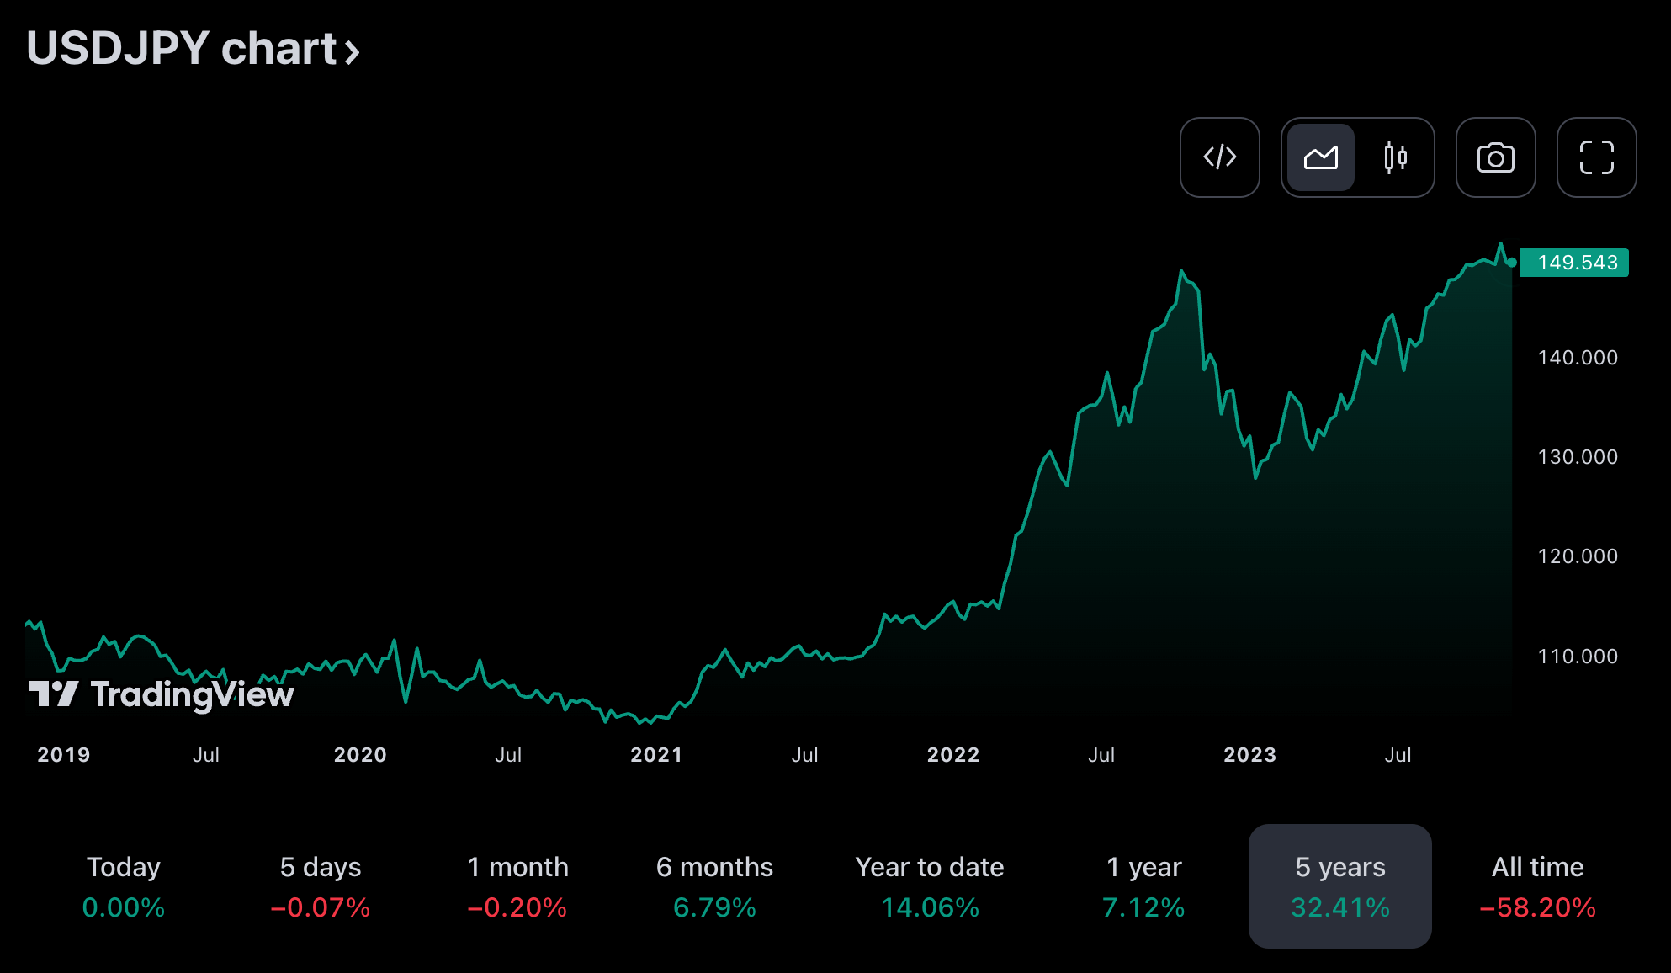Image resolution: width=1671 pixels, height=973 pixels.
Task: Select the 6 months time range
Action: (714, 886)
